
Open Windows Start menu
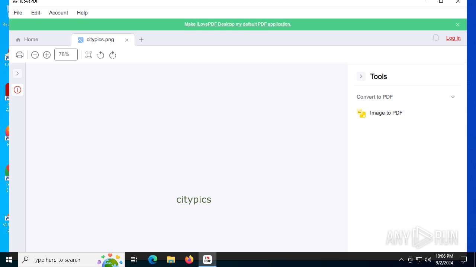(x=9, y=260)
